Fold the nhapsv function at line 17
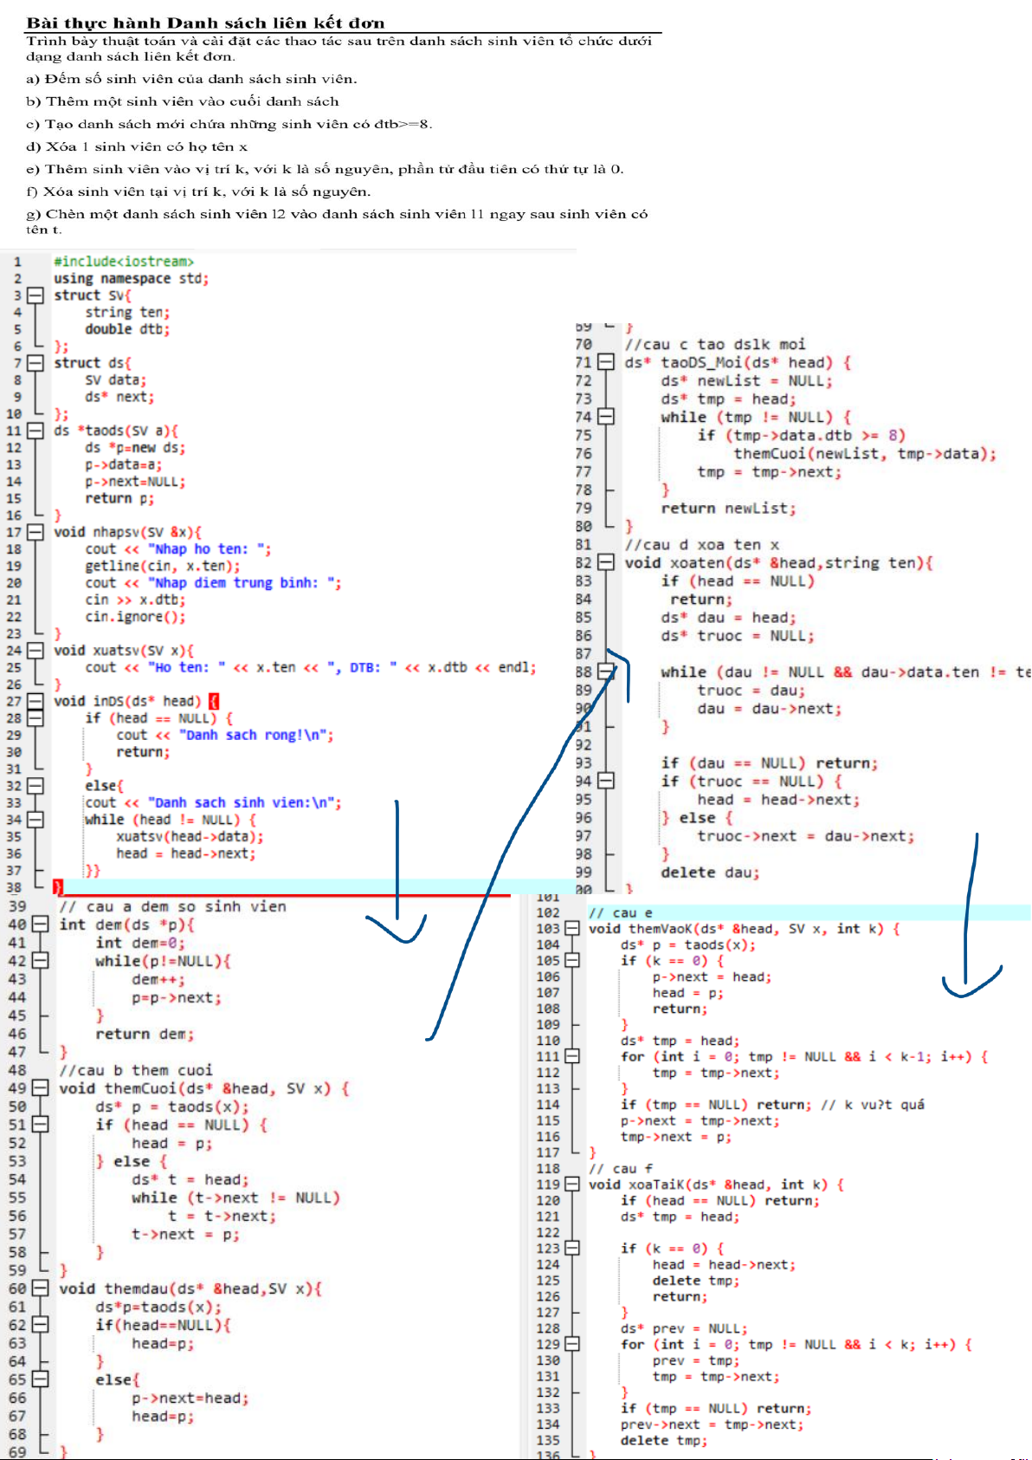The image size is (1032, 1460). [x=35, y=532]
